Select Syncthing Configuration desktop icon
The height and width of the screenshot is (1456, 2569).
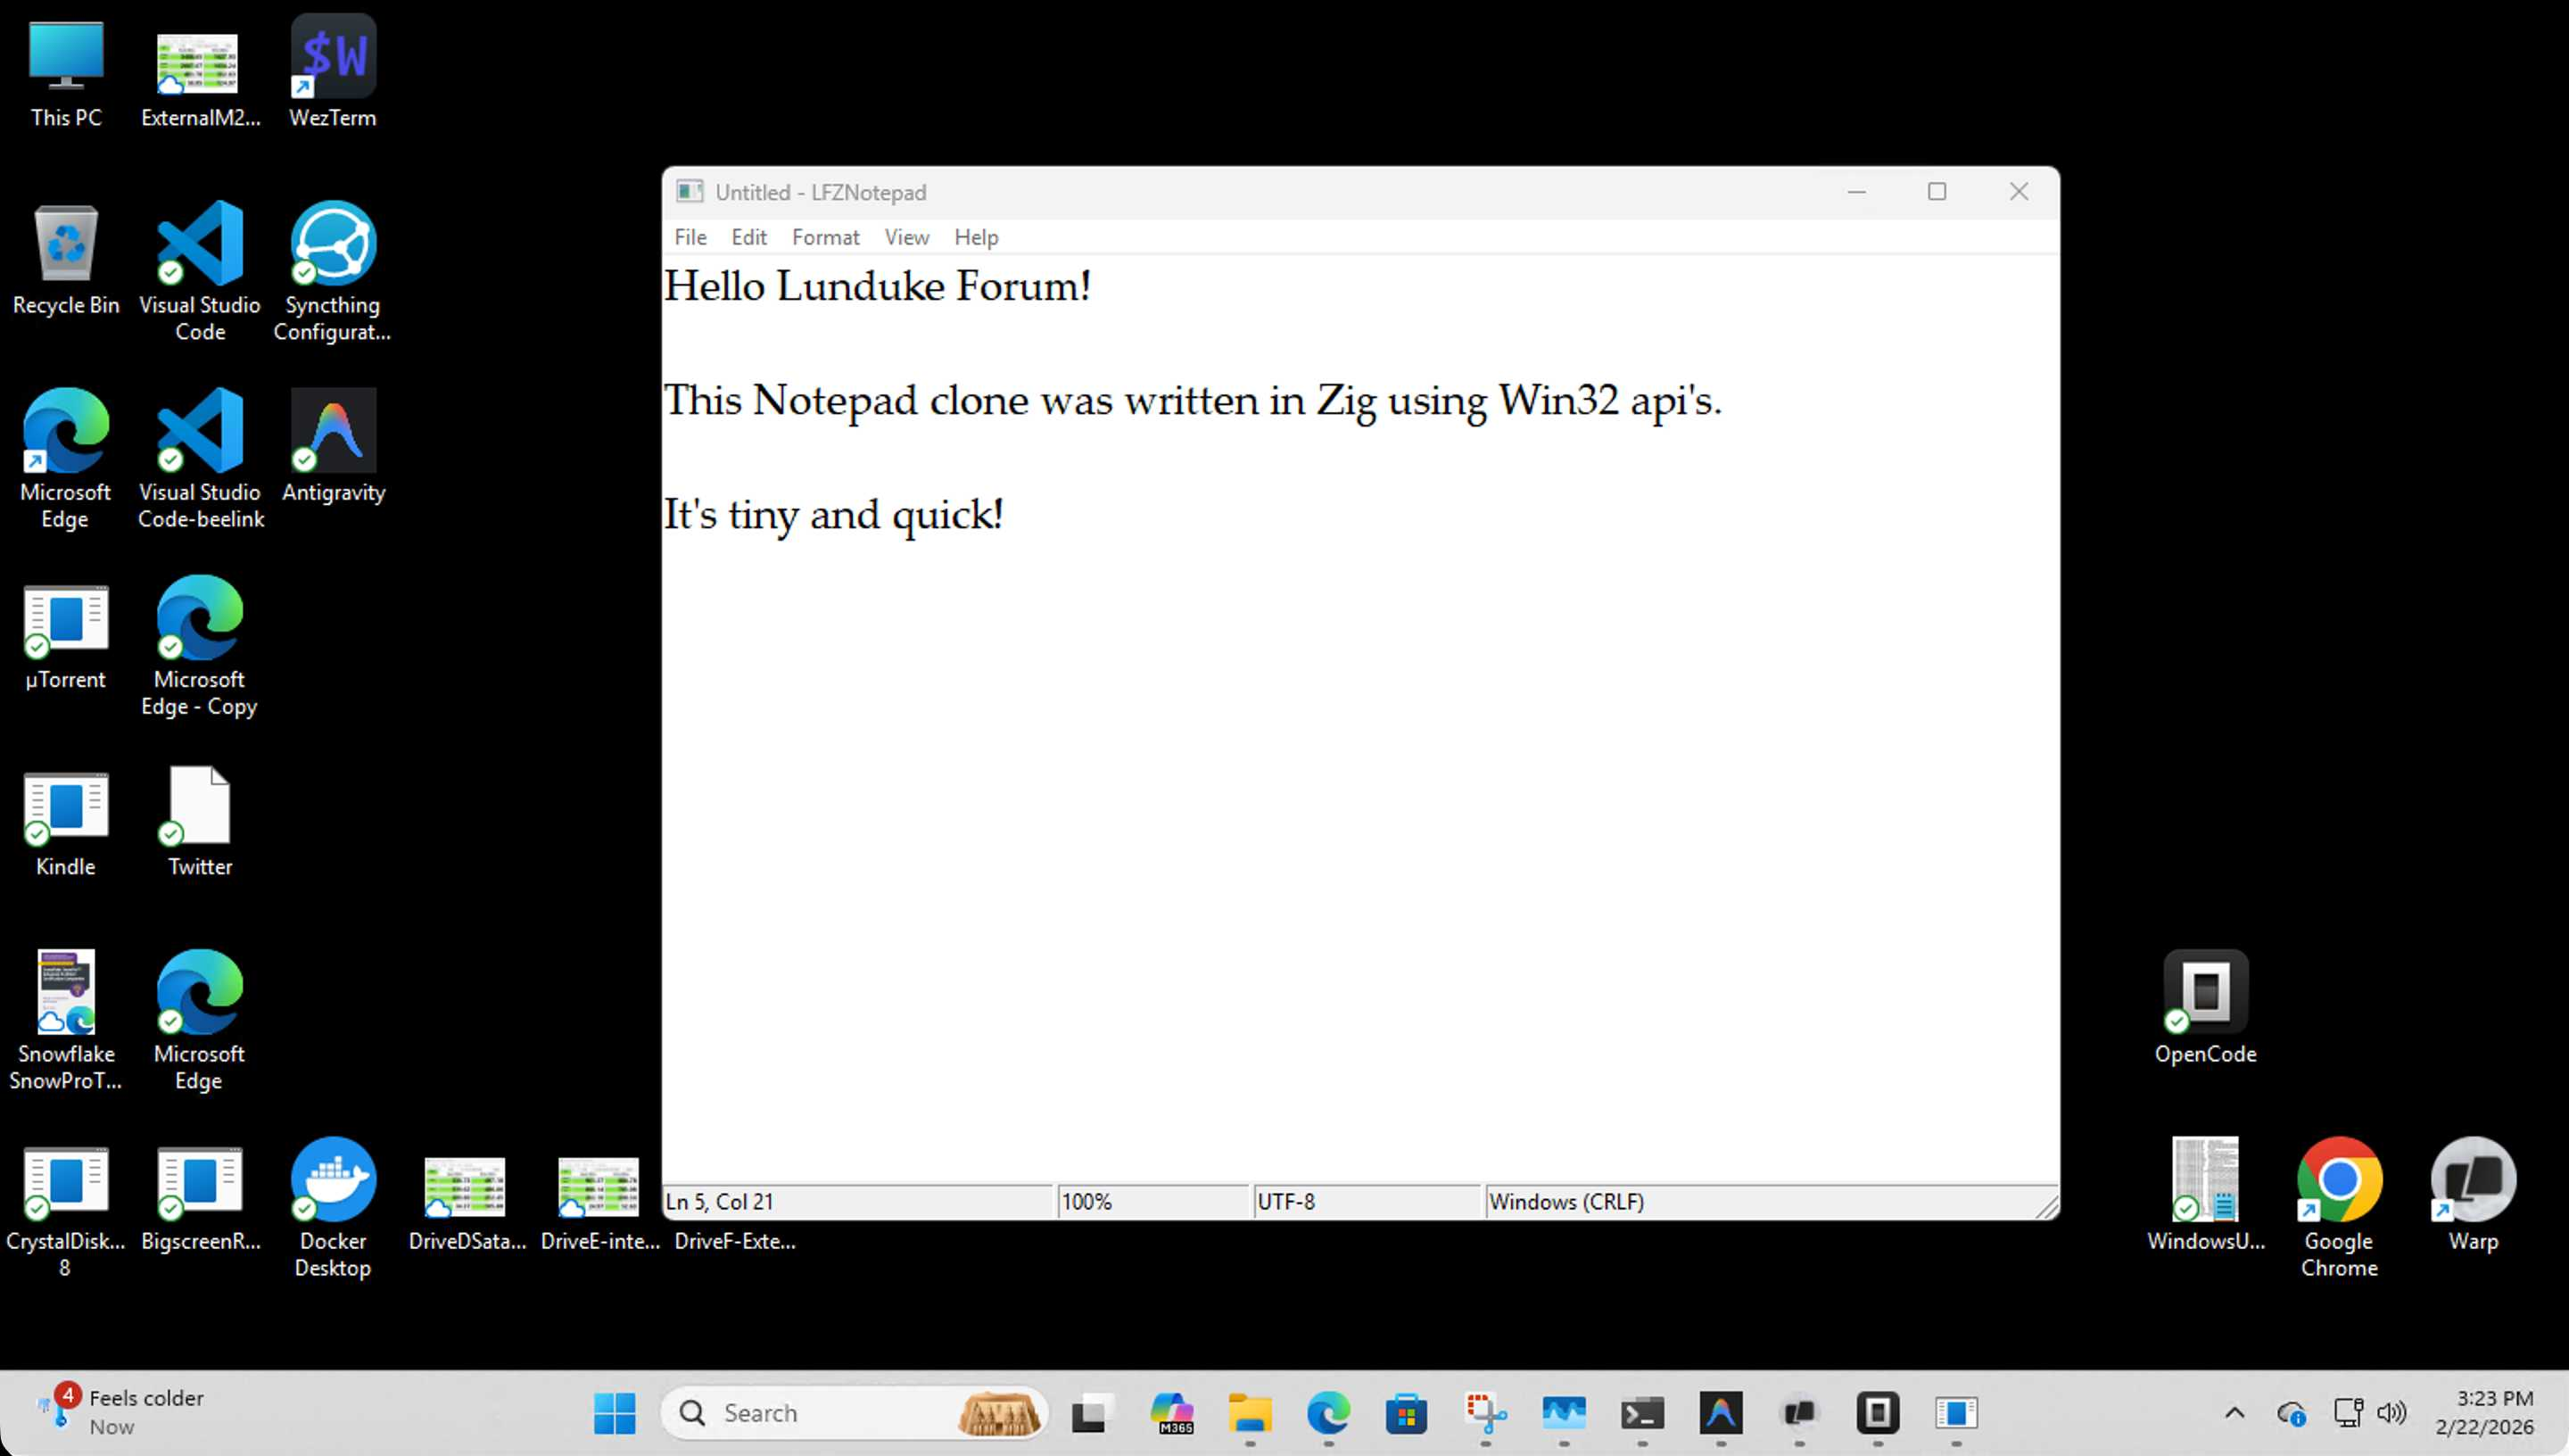click(333, 245)
